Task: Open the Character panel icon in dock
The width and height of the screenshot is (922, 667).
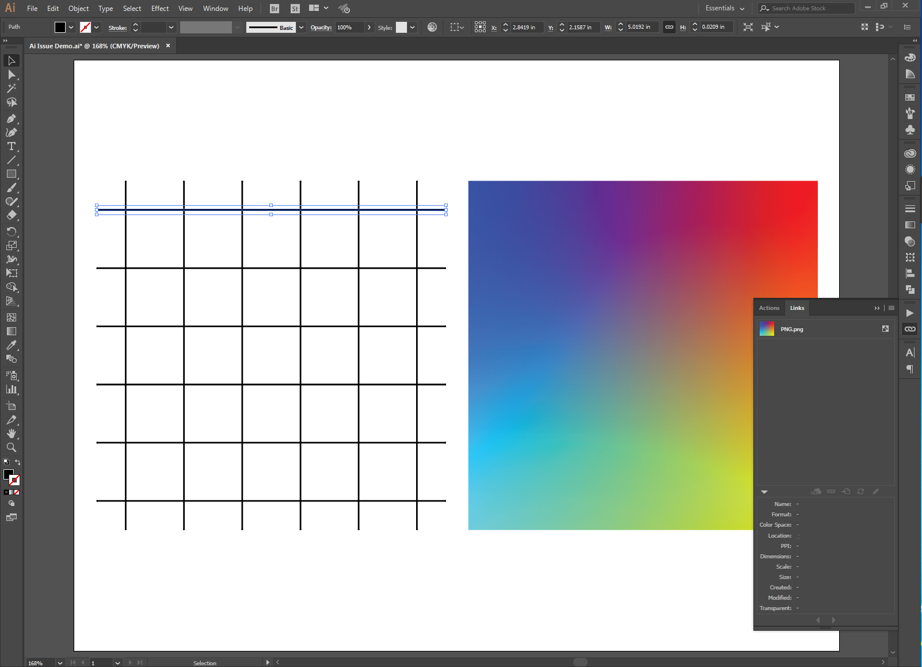Action: (x=910, y=352)
